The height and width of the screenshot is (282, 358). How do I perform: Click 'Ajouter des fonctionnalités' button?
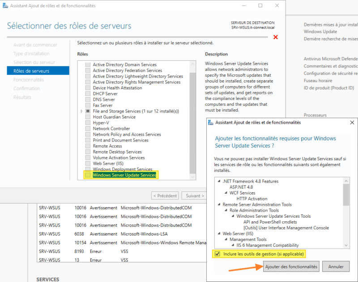coord(291,267)
